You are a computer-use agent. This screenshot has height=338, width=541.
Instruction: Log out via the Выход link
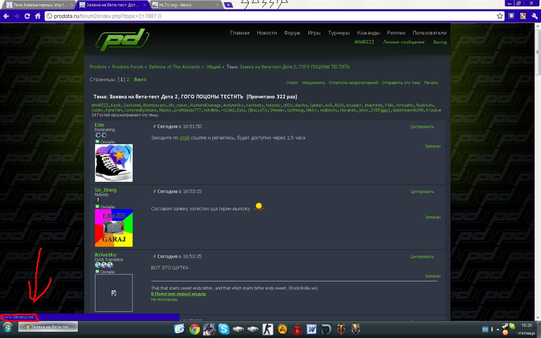point(440,42)
